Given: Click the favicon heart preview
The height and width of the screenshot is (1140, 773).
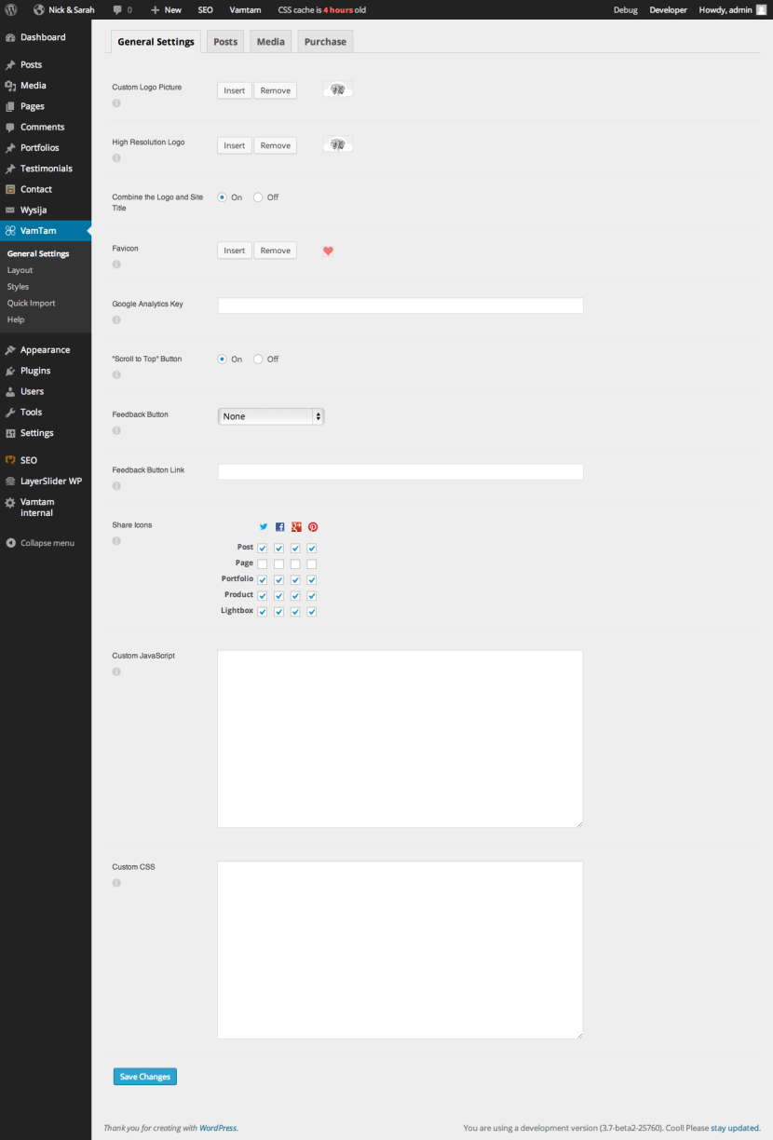Looking at the screenshot, I should click(328, 251).
